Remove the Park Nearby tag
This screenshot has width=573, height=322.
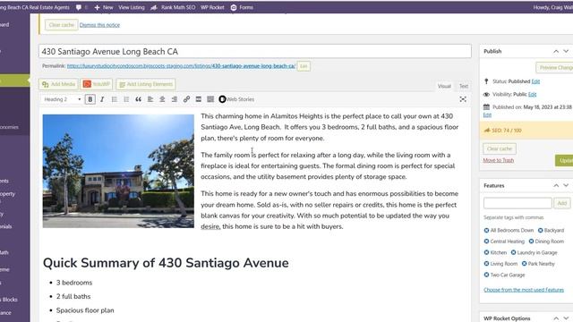[x=524, y=264]
